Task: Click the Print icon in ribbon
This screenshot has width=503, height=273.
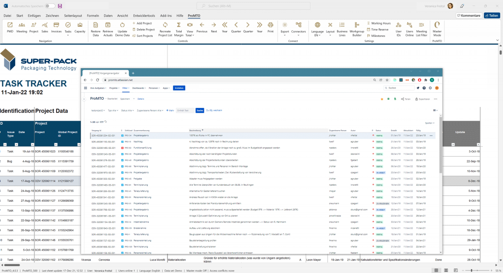Action: (270, 26)
